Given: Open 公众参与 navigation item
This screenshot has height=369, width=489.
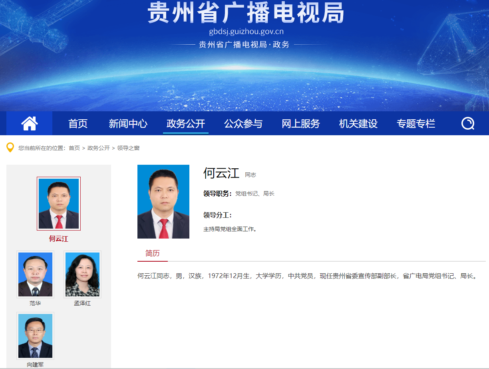Looking at the screenshot, I should point(243,124).
